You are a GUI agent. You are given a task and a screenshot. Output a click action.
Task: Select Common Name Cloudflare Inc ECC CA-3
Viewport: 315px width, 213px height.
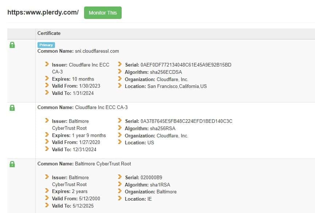(82, 108)
